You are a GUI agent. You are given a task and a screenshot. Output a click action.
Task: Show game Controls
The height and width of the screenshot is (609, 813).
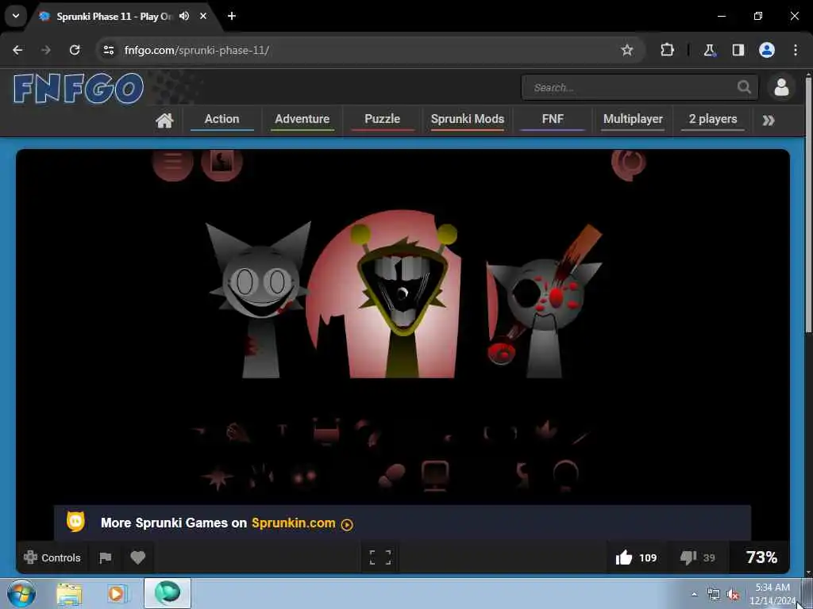52,557
